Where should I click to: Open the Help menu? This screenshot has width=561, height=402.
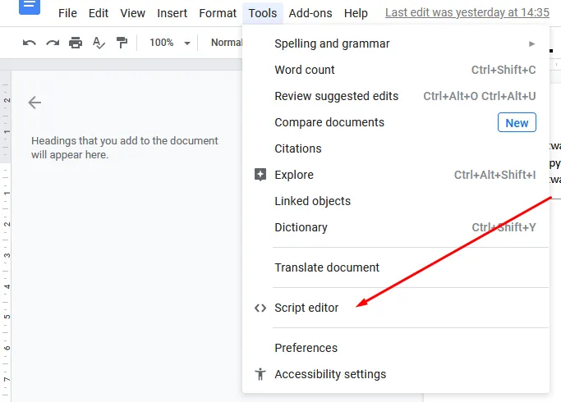356,13
